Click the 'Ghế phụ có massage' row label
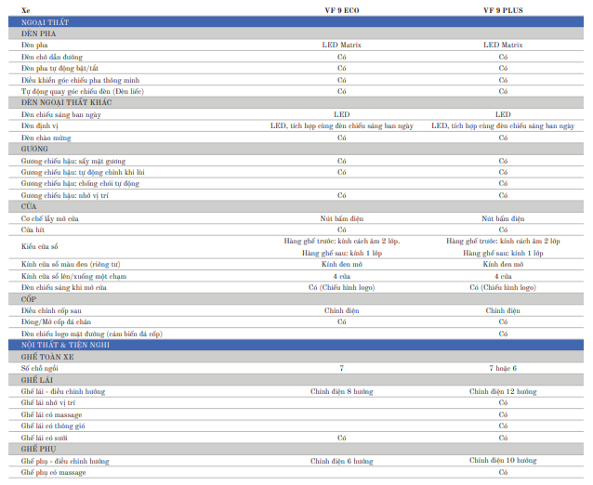Viewport: 593px width, 485px height. [x=54, y=472]
